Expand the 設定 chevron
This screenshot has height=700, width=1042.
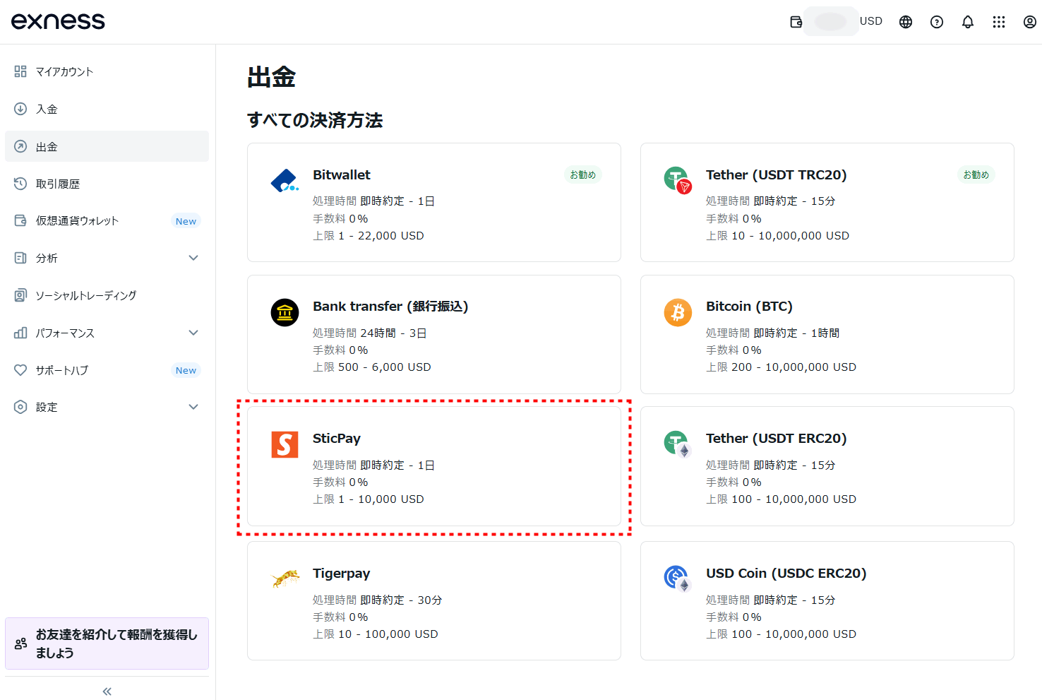click(193, 407)
